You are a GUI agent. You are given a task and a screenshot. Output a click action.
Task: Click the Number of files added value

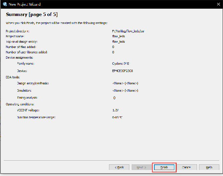click(113, 47)
